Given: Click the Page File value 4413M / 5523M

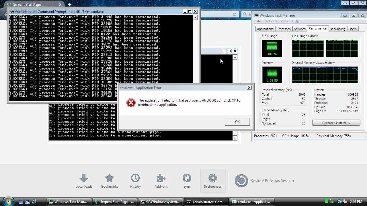Looking at the screenshot, I should tap(347, 111).
